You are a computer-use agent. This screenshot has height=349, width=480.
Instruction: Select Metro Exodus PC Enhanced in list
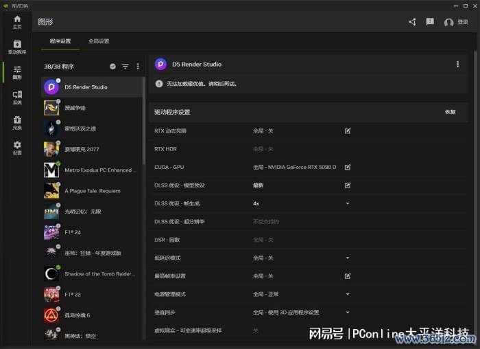91,170
